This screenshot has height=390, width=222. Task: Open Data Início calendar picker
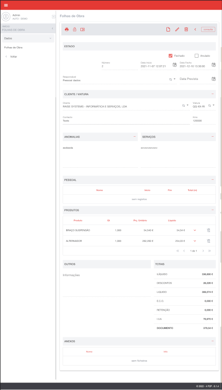point(174,65)
